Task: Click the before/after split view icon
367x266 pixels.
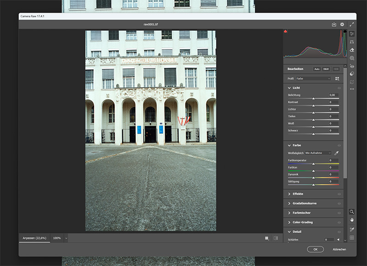Action: pos(276,238)
